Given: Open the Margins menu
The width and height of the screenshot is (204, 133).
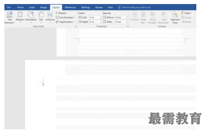Looking at the screenshot, I should tap(20, 18).
